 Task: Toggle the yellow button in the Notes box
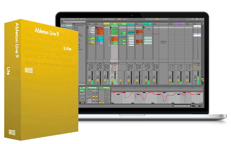(x=95, y=96)
